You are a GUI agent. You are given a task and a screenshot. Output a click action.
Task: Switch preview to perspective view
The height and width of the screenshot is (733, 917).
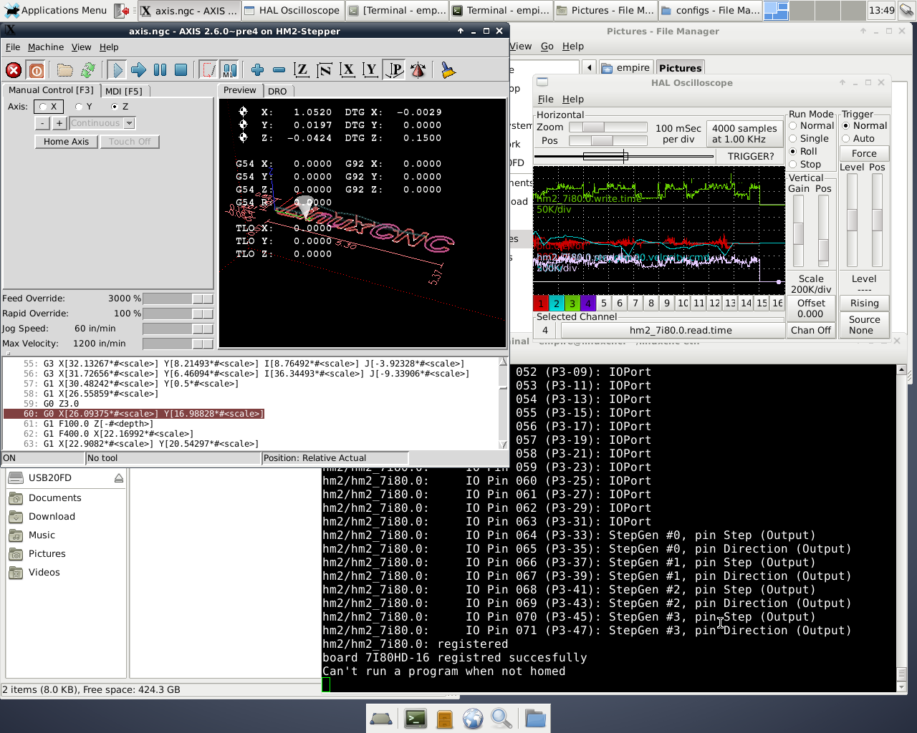394,70
